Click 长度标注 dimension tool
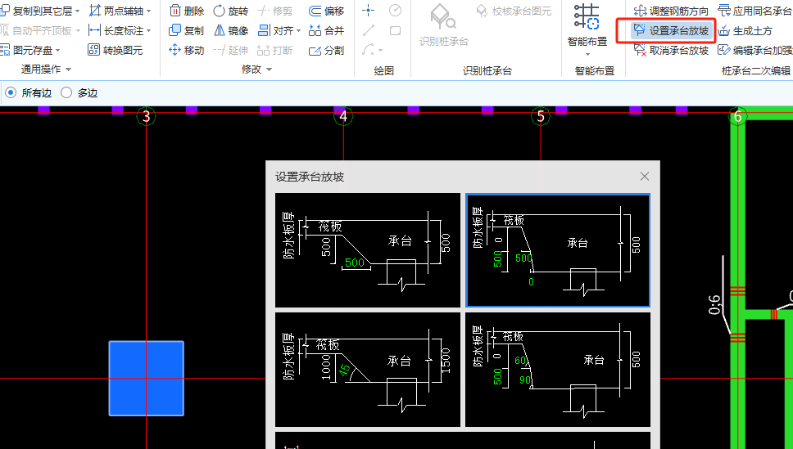Image resolution: width=793 pixels, height=449 pixels. [x=116, y=31]
